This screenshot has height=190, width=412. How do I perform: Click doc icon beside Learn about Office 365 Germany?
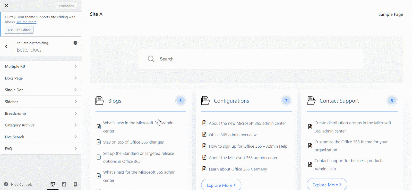[204, 169]
